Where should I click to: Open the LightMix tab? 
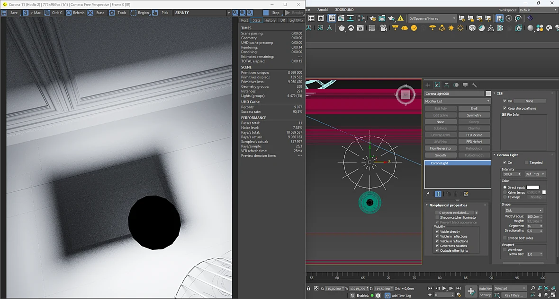[x=296, y=20]
